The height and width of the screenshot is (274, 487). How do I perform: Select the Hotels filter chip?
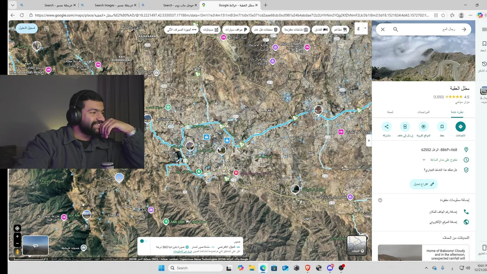pos(320,29)
